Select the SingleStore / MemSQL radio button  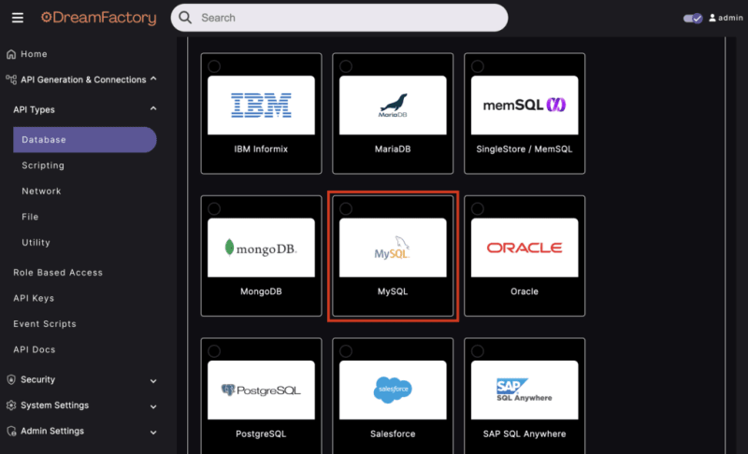pos(478,66)
